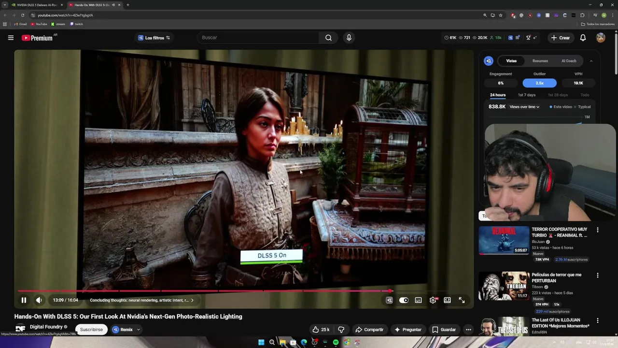Open the Los filtros selector

pos(154,38)
